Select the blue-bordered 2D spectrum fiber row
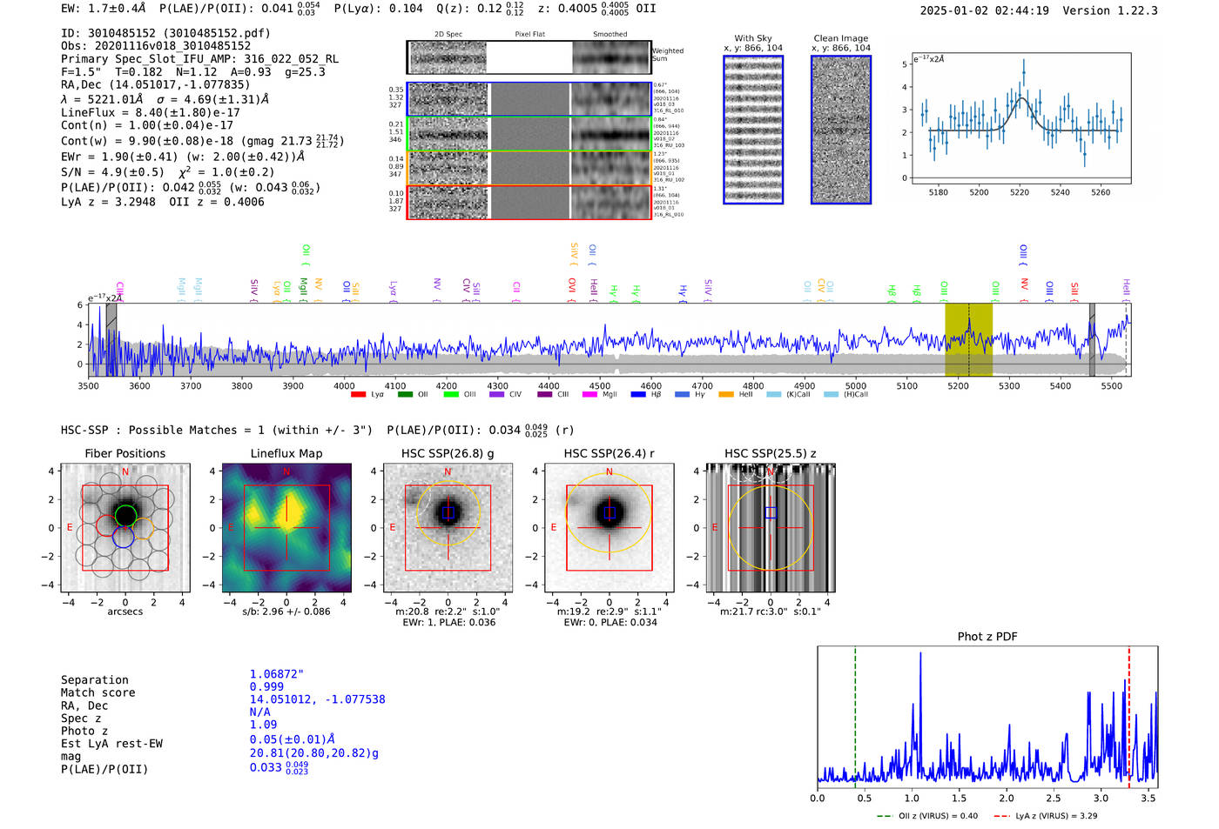This screenshot has height=829, width=1219. click(x=529, y=99)
